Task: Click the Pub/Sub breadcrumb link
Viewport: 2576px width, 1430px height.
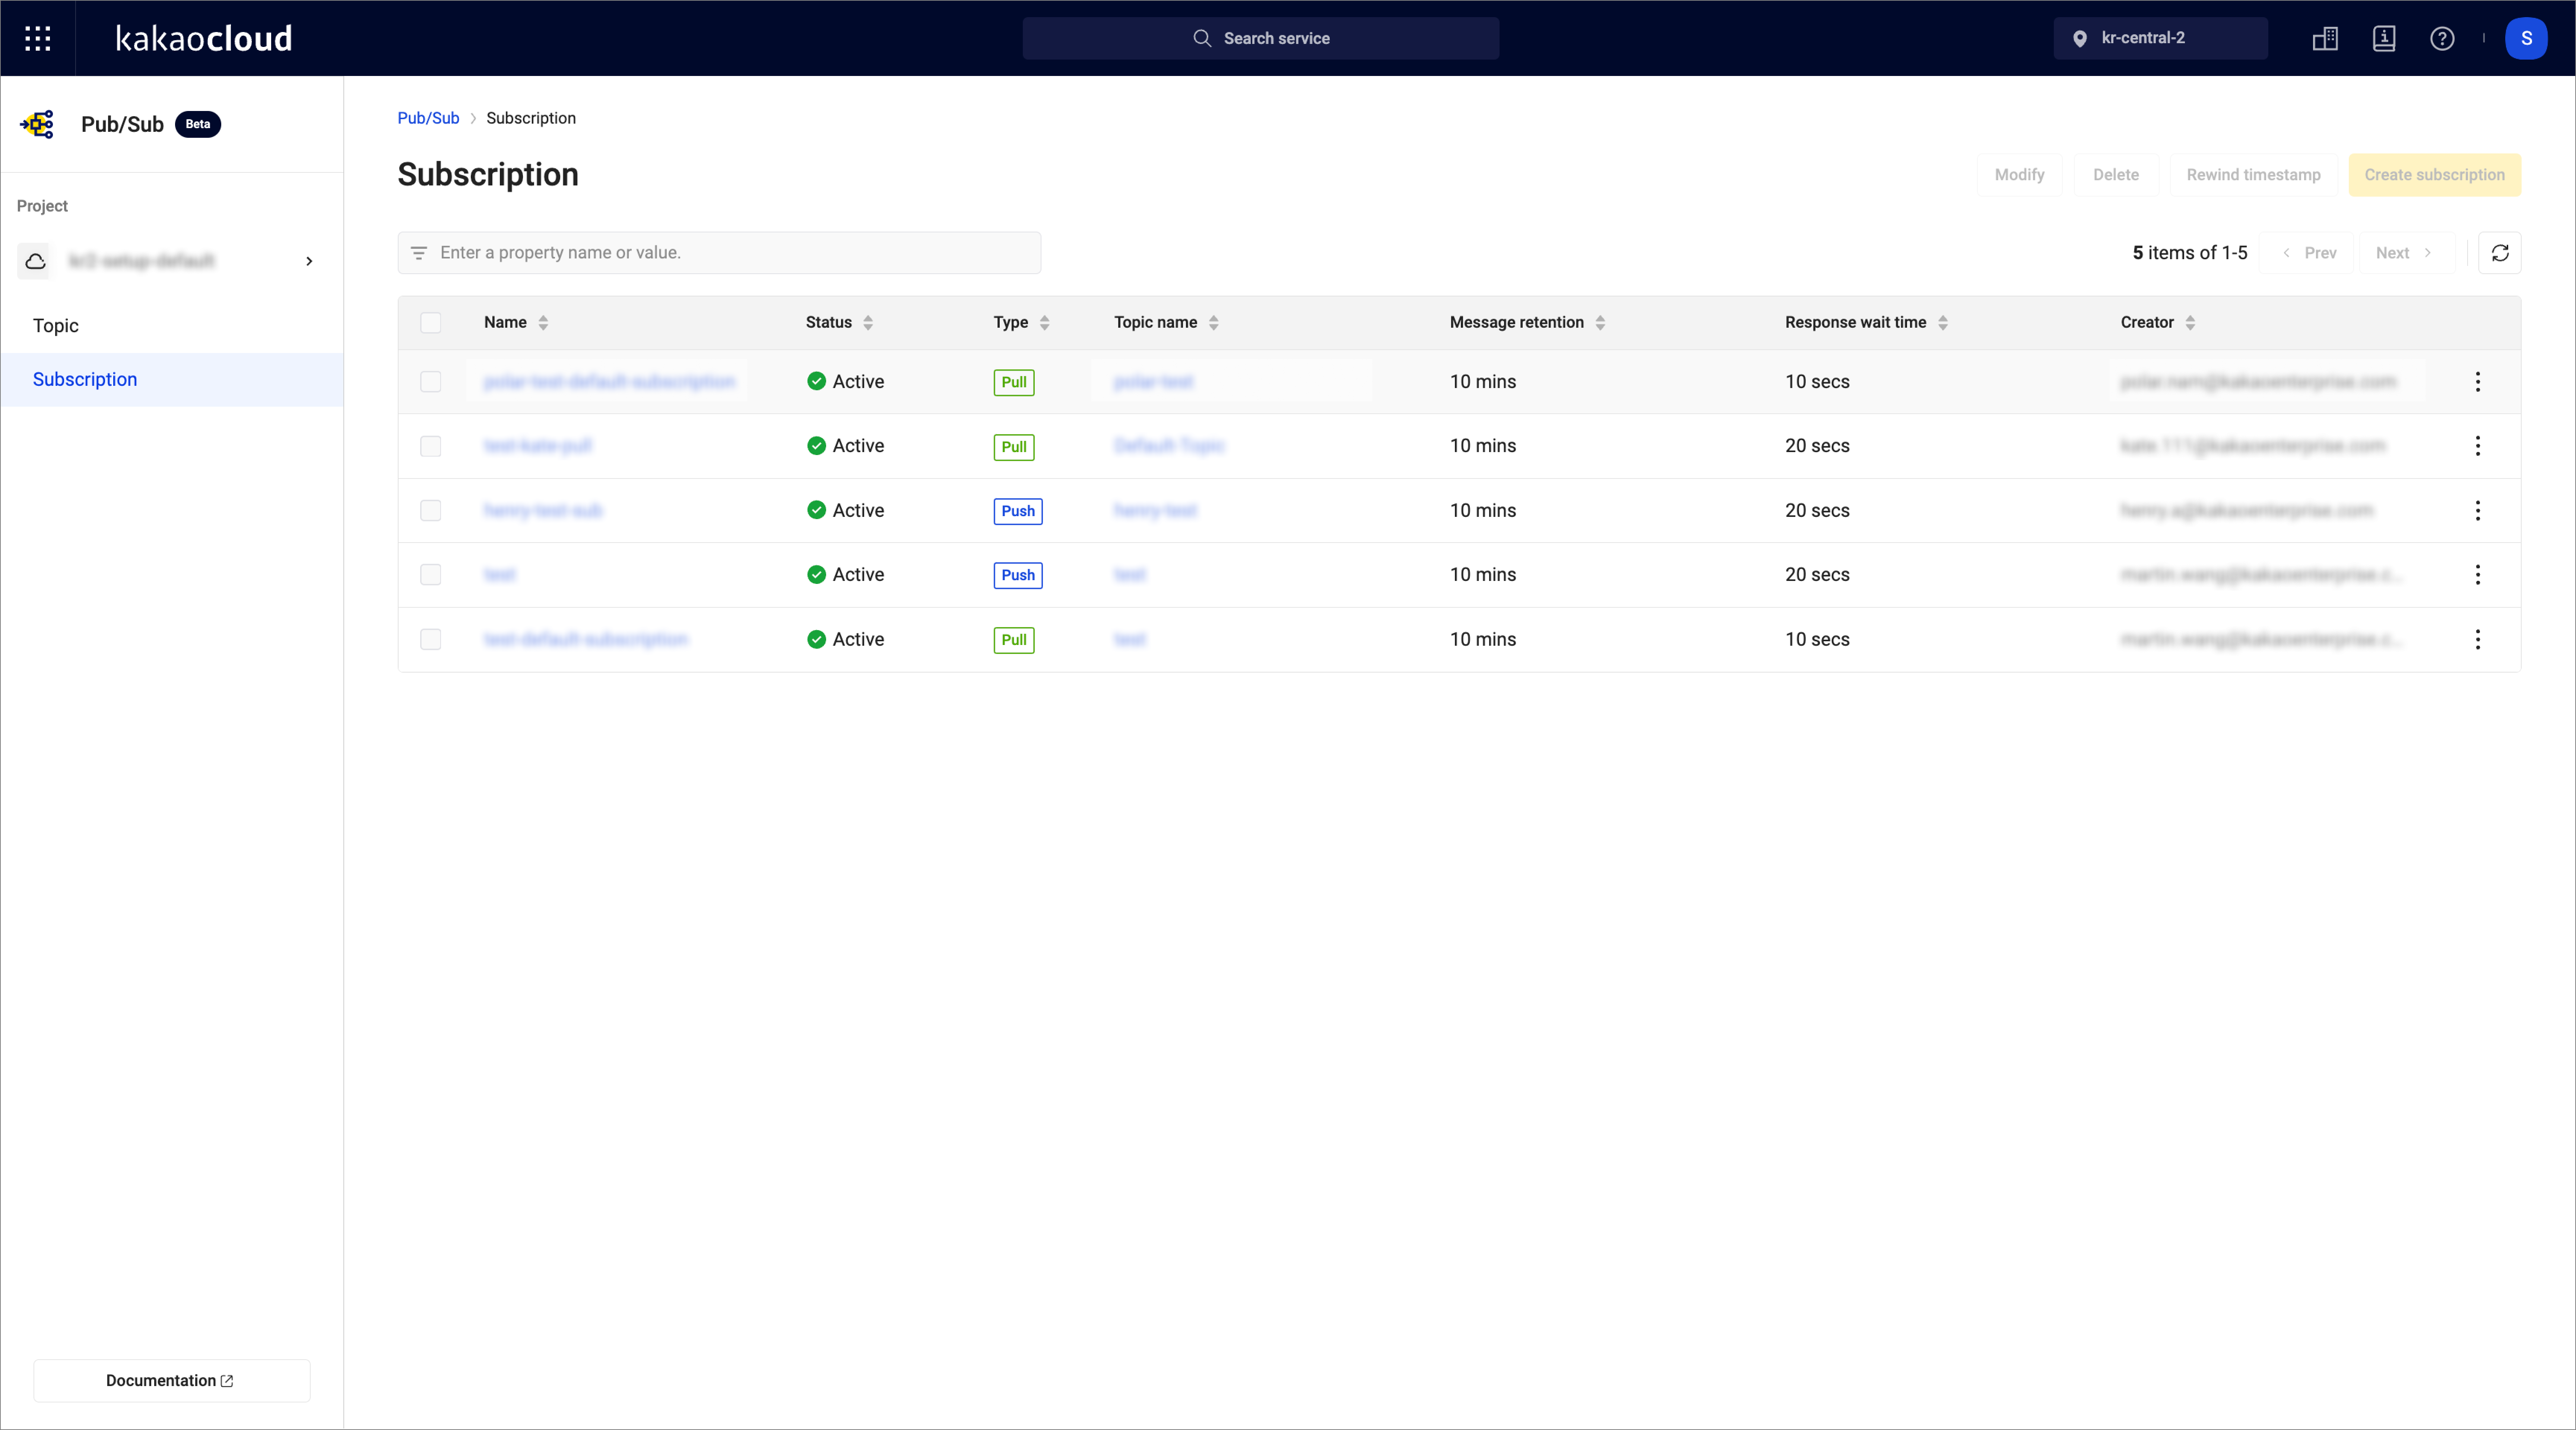Action: tap(428, 118)
